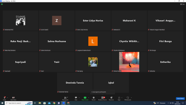This screenshot has width=186, height=105.
Task: Open the Chat panel
Action: [76, 98]
